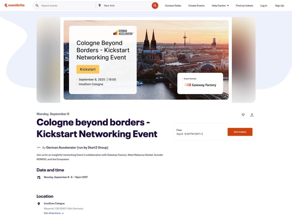
Task: Select Find my tickets
Action: (244, 5)
